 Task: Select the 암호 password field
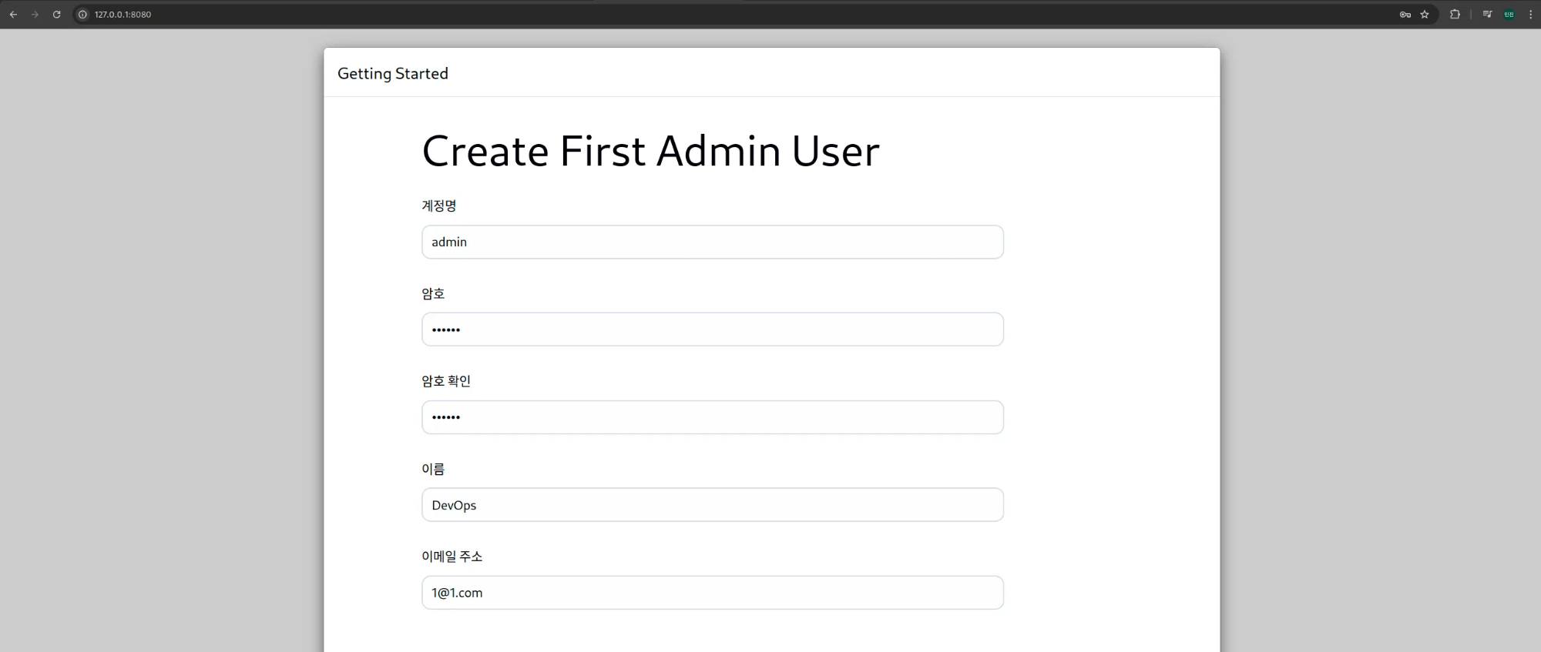click(x=713, y=329)
